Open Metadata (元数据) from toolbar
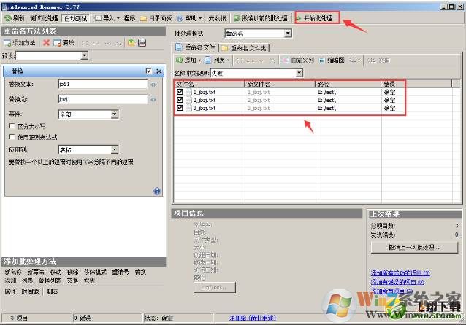The width and height of the screenshot is (466, 325). pyautogui.click(x=217, y=18)
